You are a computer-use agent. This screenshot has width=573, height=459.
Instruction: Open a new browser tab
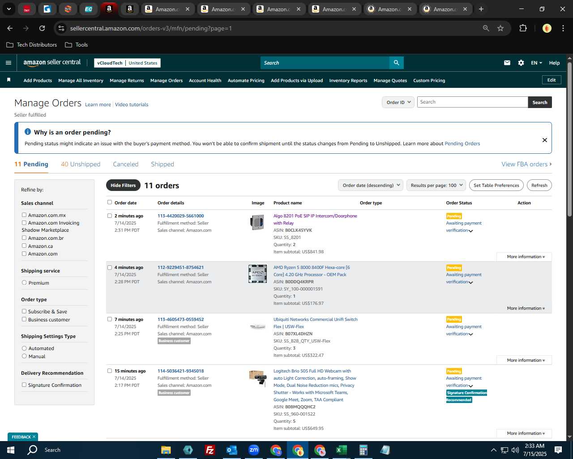click(x=481, y=9)
